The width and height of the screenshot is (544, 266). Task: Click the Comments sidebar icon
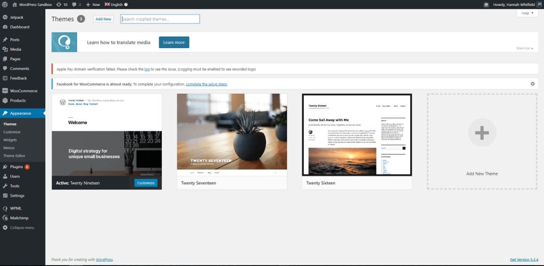point(5,68)
